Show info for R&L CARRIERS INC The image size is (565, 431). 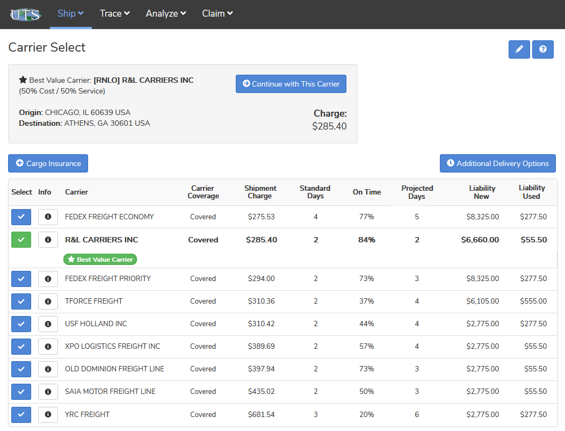[x=48, y=240]
